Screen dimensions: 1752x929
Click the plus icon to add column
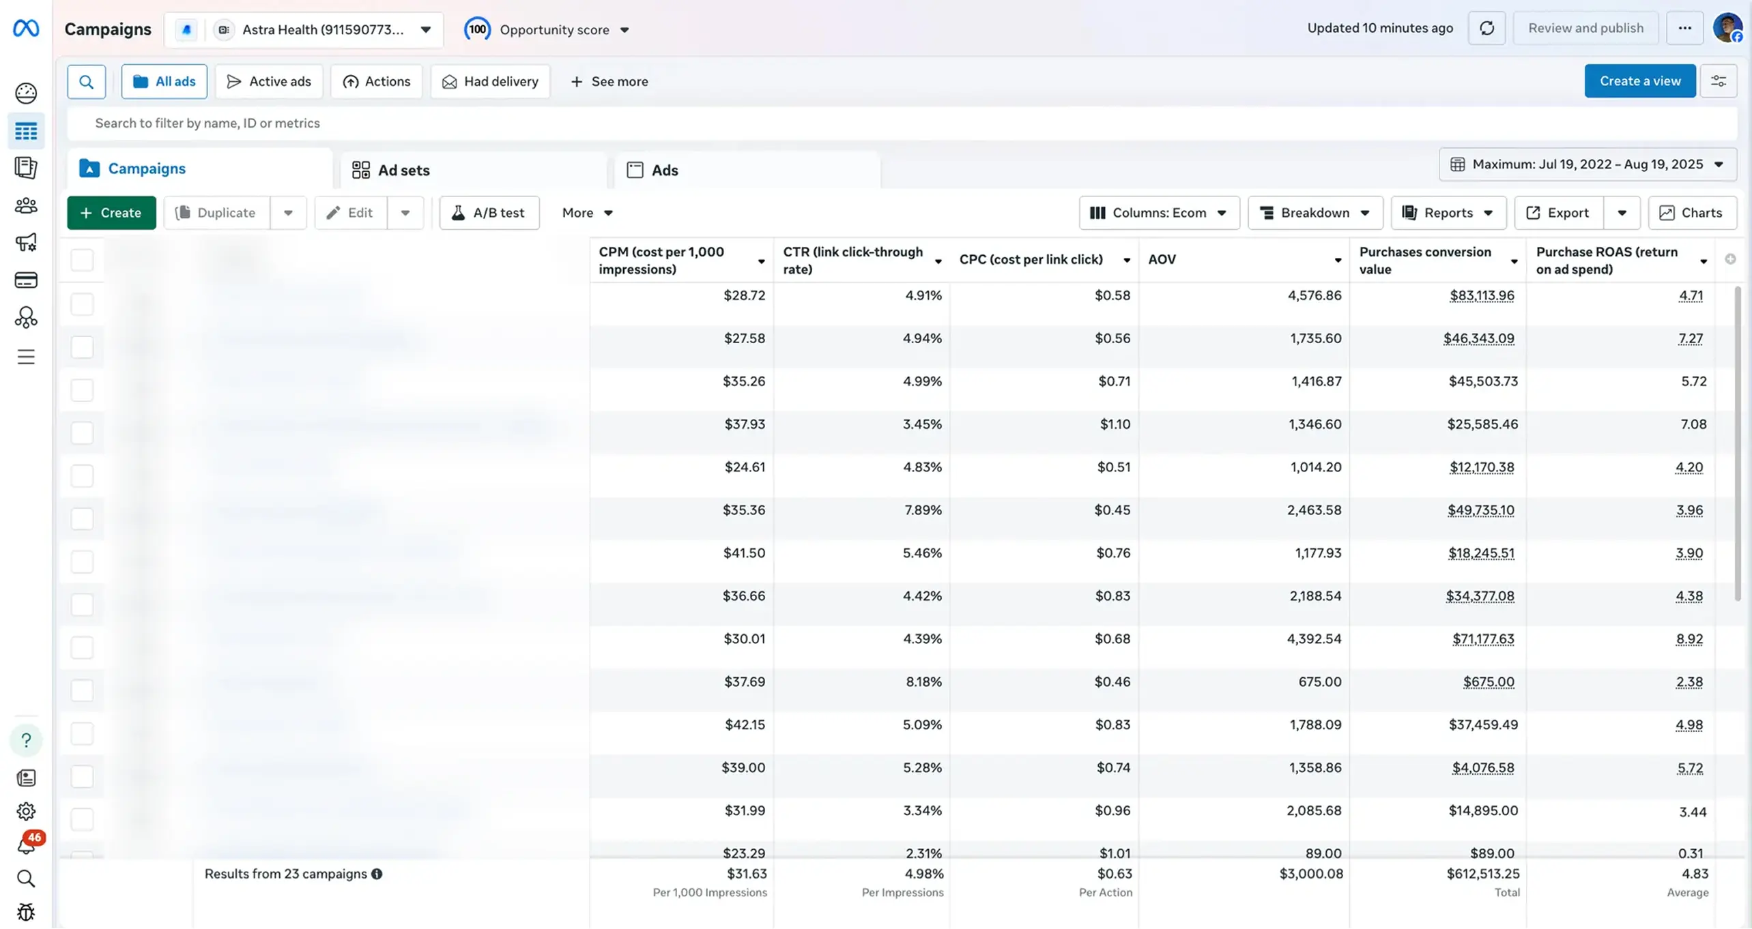click(x=1730, y=259)
